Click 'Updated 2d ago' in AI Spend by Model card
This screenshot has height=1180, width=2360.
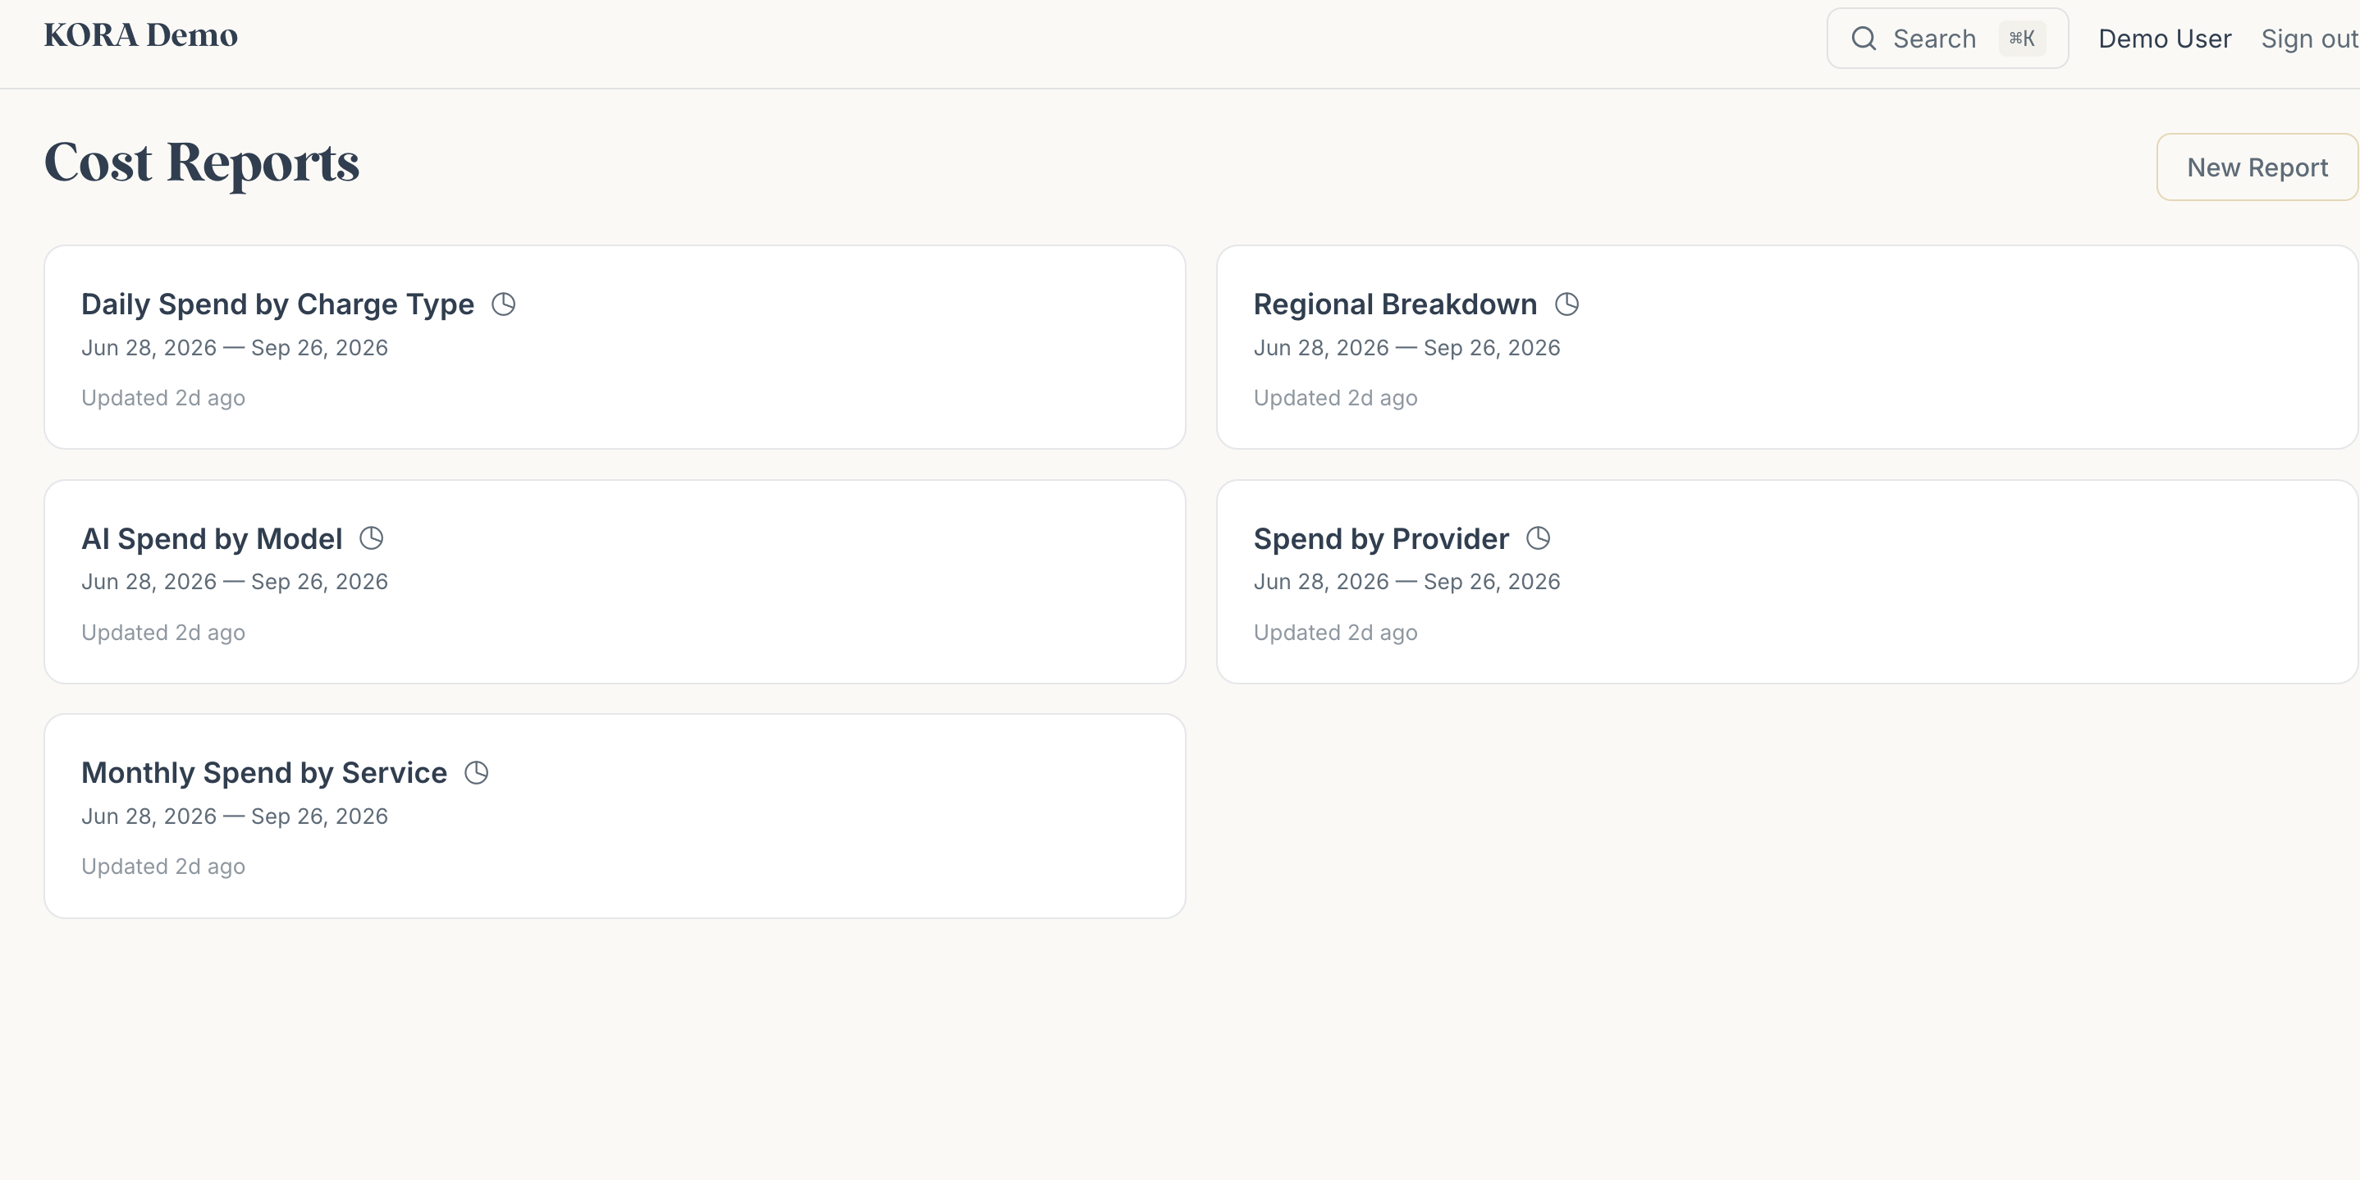point(163,633)
